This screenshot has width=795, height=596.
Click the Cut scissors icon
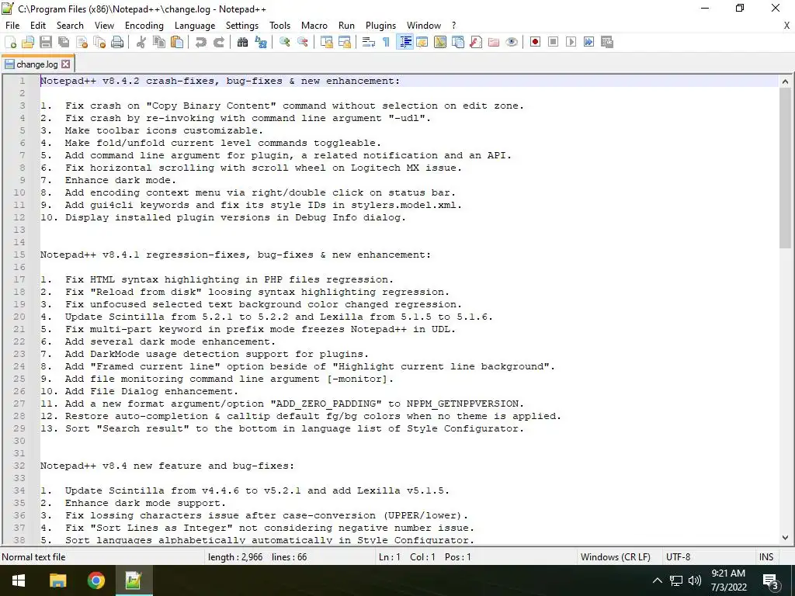click(141, 42)
